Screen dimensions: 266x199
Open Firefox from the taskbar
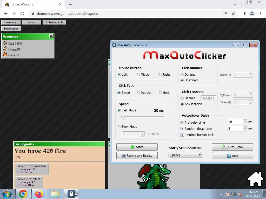tap(39, 194)
